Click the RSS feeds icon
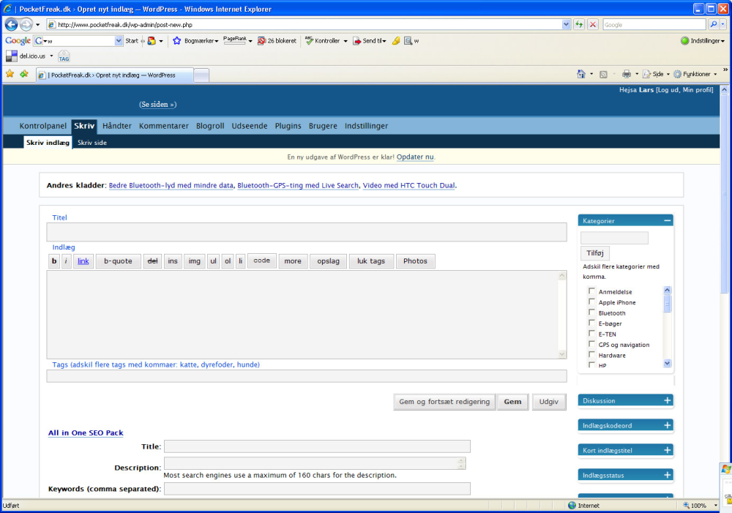Viewport: 732px width, 513px height. click(603, 74)
